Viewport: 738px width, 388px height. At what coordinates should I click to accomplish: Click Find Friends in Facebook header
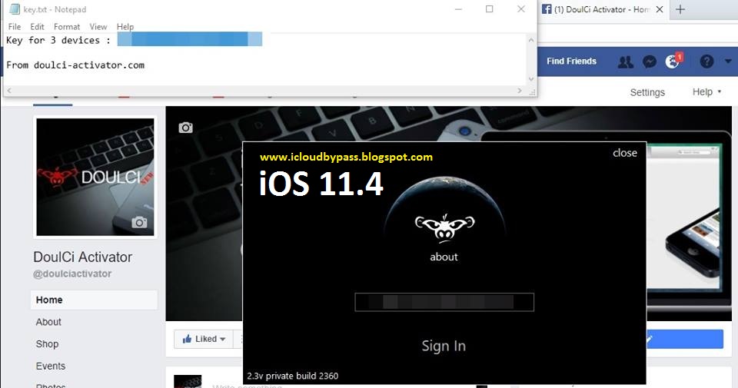(x=571, y=61)
